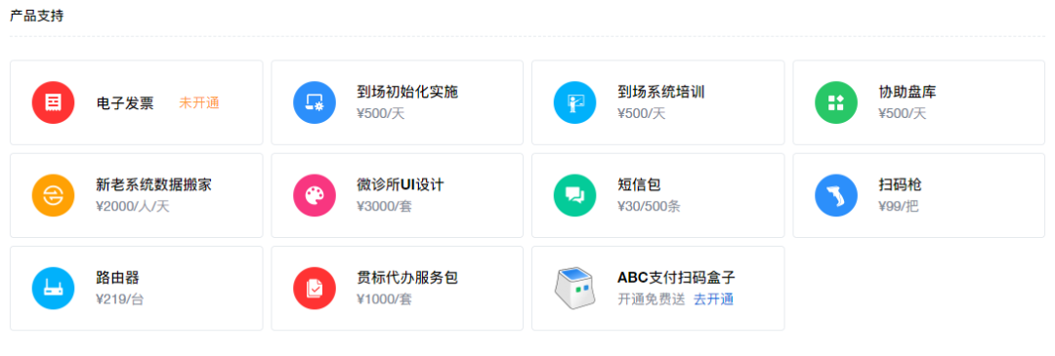The height and width of the screenshot is (356, 1055).
Task: Select the pink palette 微诊所UI设计 icon
Action: (x=315, y=195)
